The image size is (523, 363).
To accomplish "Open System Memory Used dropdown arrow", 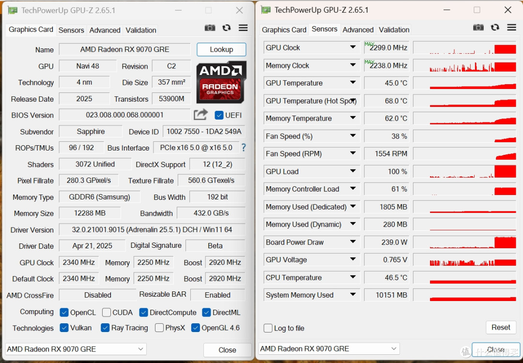I will [x=353, y=295].
